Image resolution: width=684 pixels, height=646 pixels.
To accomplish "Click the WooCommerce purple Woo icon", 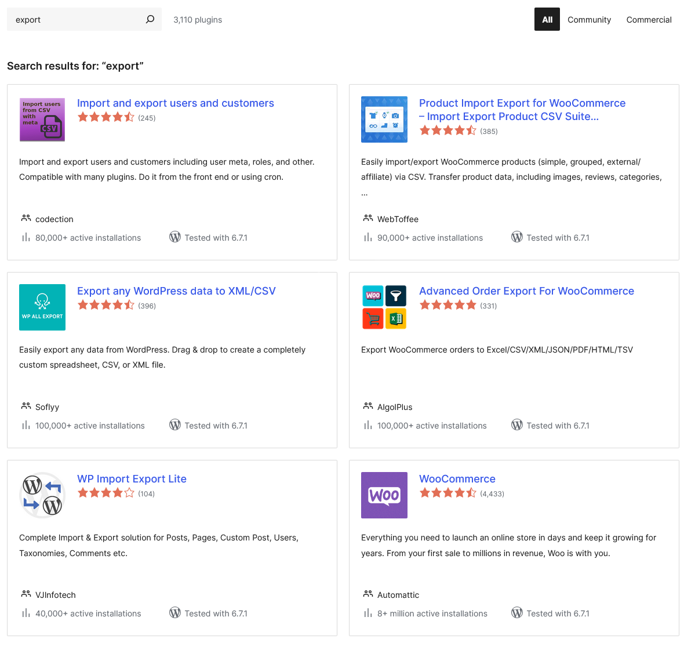I will 384,495.
